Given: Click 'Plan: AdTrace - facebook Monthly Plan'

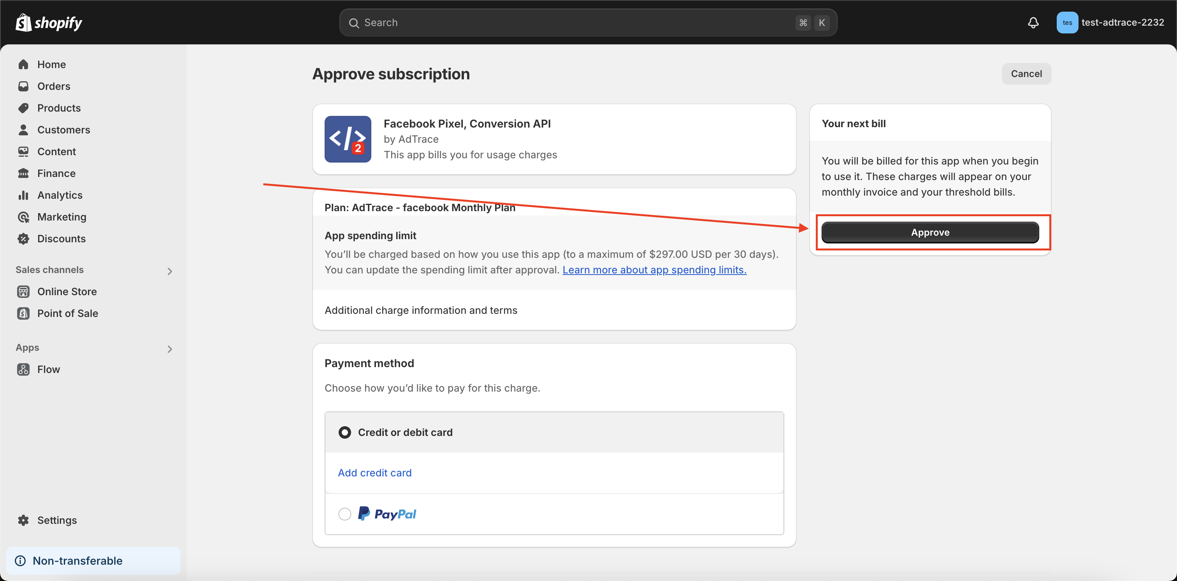Looking at the screenshot, I should click(420, 208).
